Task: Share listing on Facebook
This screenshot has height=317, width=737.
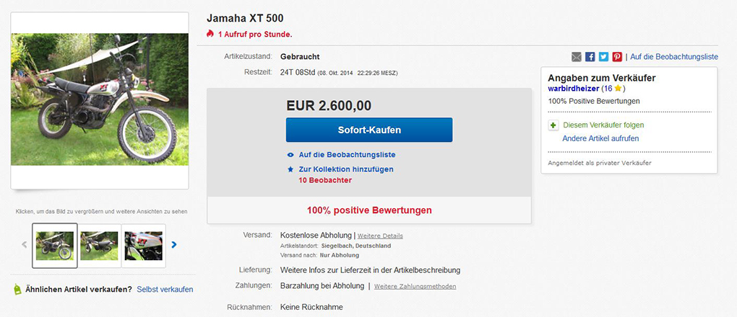Action: 590,56
